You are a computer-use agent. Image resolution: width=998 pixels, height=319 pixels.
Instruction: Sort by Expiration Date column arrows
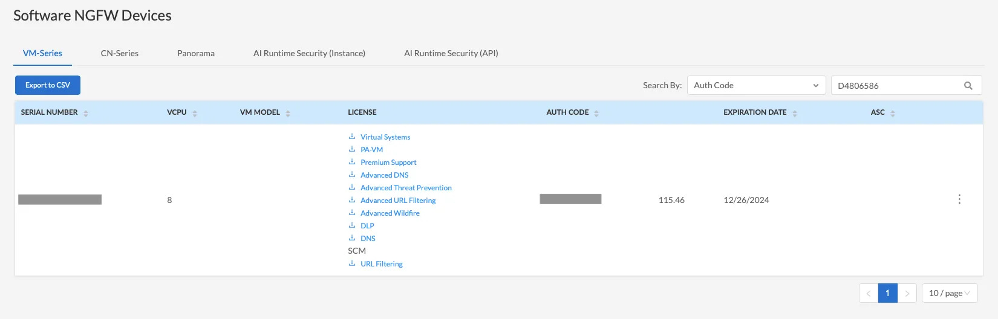(795, 113)
